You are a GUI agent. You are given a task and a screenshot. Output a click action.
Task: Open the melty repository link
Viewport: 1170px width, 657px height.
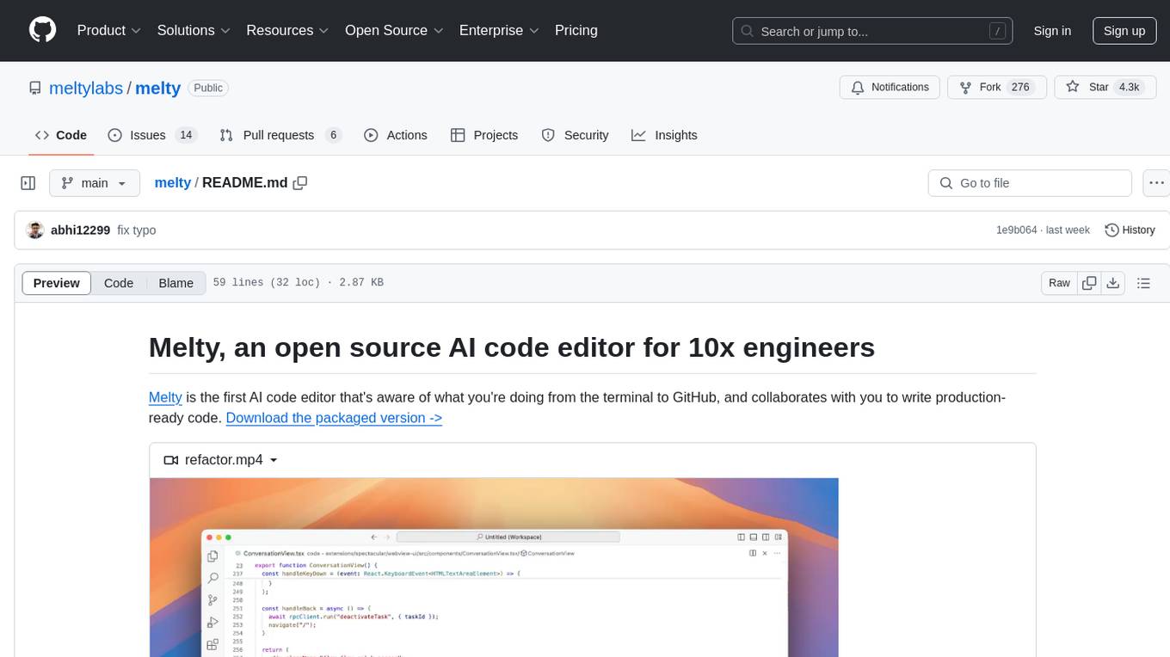click(158, 88)
